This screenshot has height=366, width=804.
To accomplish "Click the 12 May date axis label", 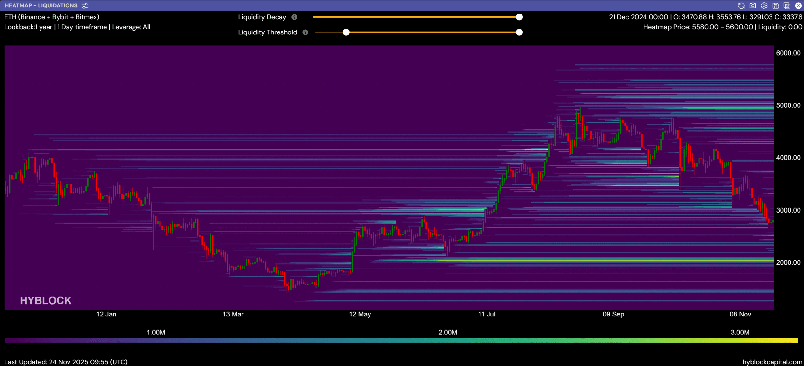I will point(360,314).
